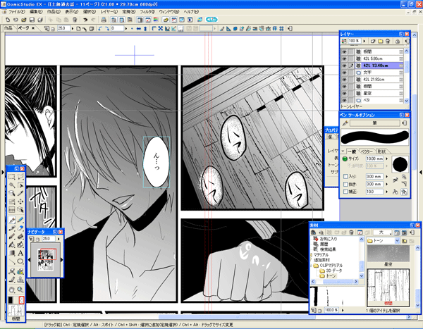Click the trash icon in Layers panel
Screen dimensions: 423x329
pyautogui.click(x=388, y=42)
